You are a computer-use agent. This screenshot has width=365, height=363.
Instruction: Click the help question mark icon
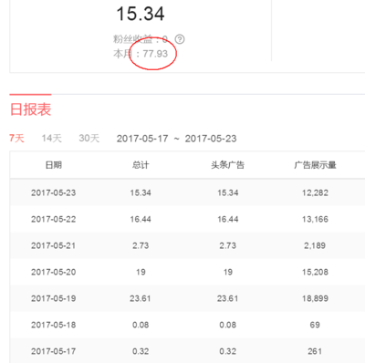tap(180, 39)
